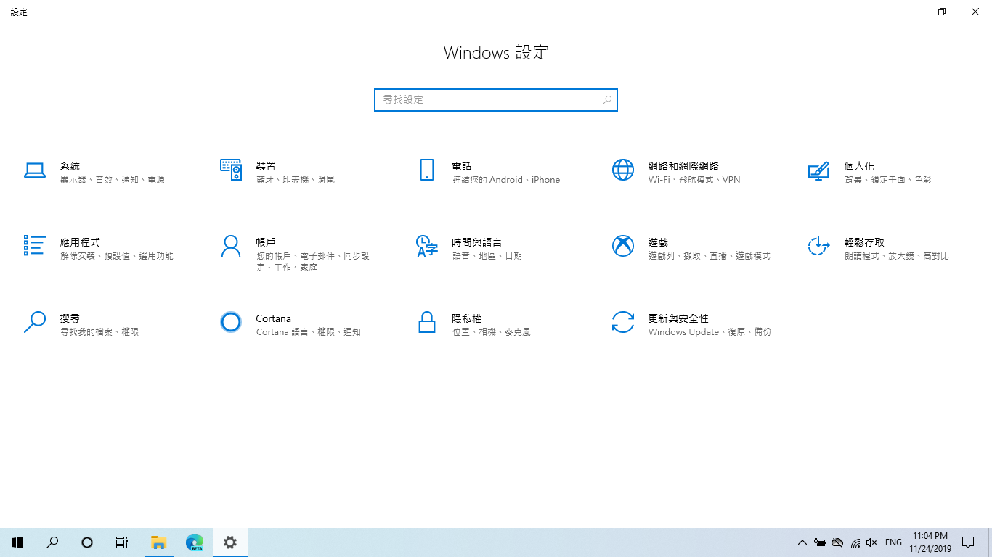
Task: Click the Wi-Fi、飛航模式、VPN description
Action: [x=694, y=180]
